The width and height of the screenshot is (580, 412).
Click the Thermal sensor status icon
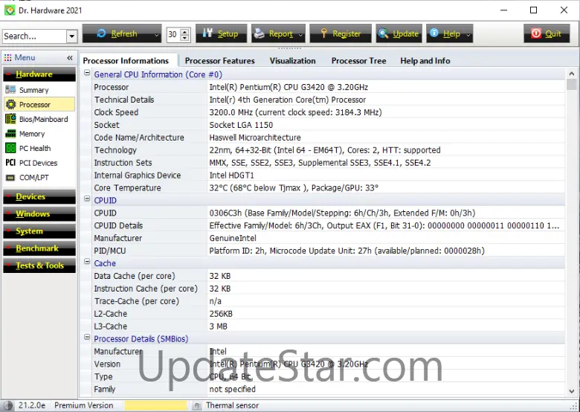(197, 406)
